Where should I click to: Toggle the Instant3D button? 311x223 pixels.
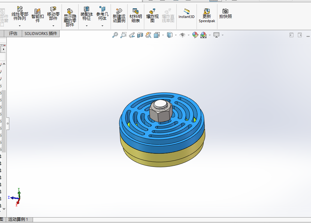187,13
